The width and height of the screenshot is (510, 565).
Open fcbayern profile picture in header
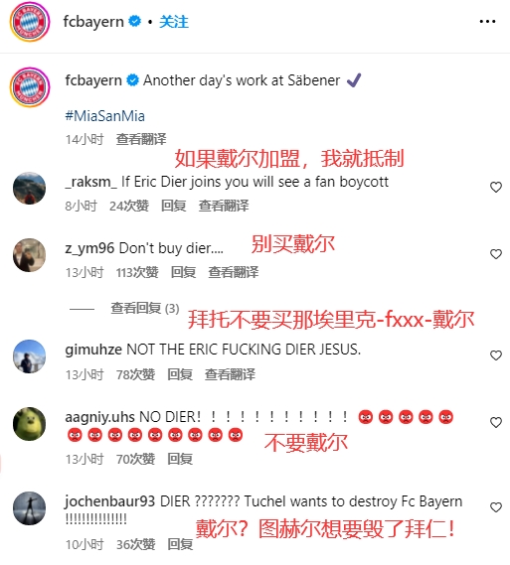coord(30,22)
